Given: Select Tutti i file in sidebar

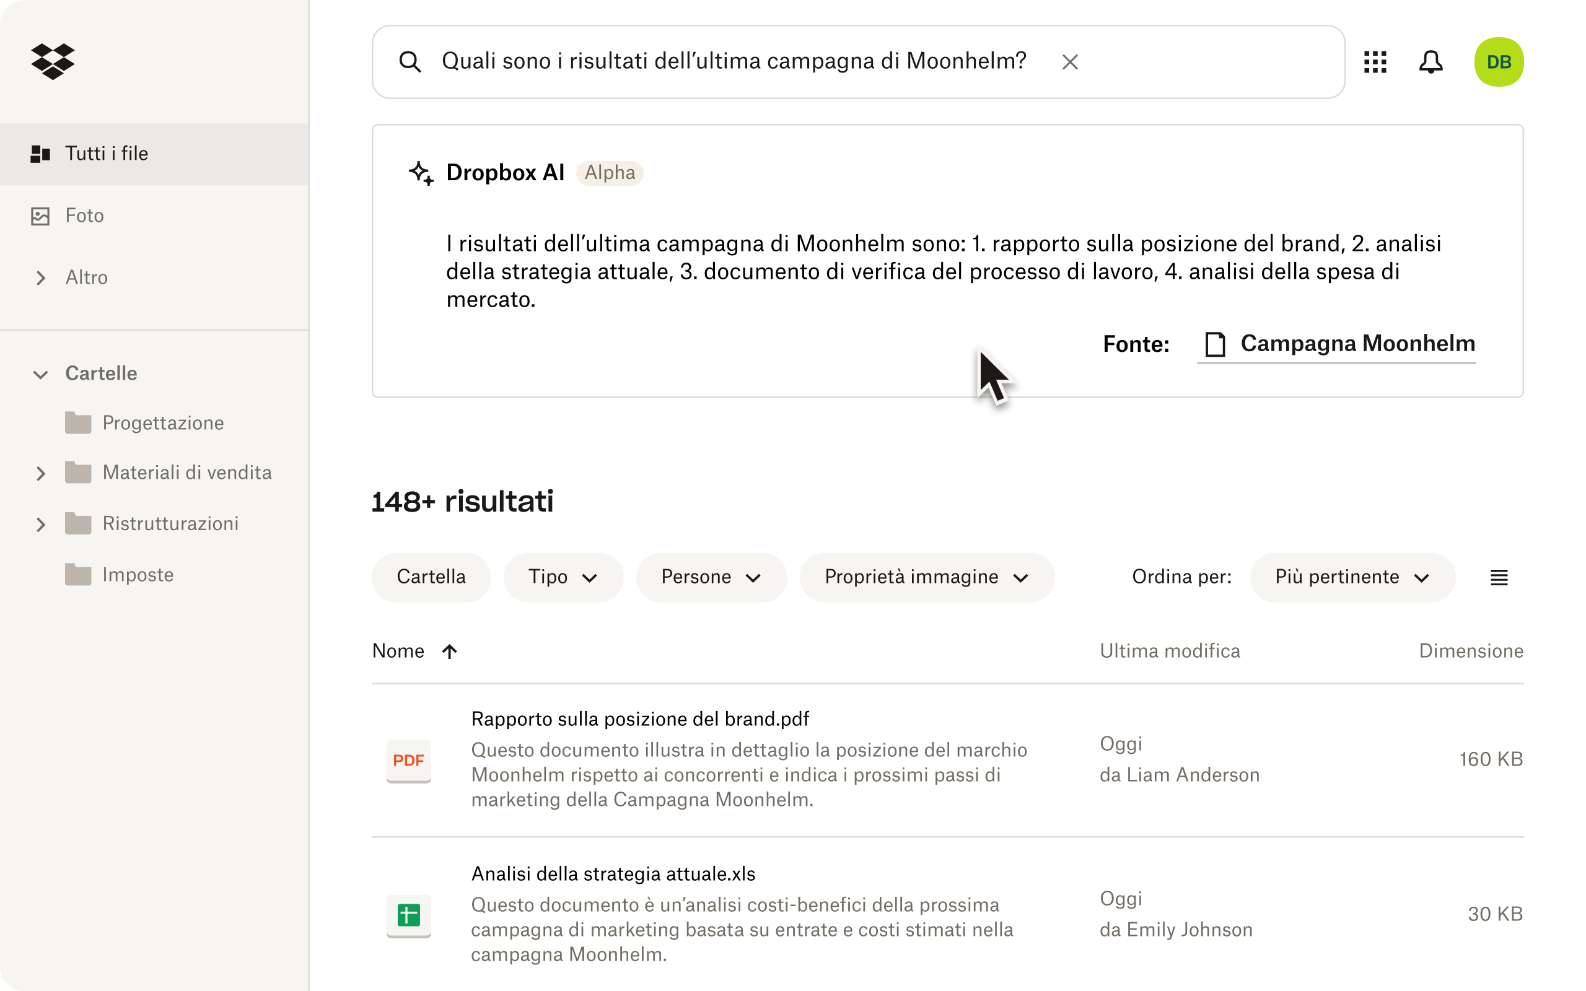Looking at the screenshot, I should coord(155,154).
